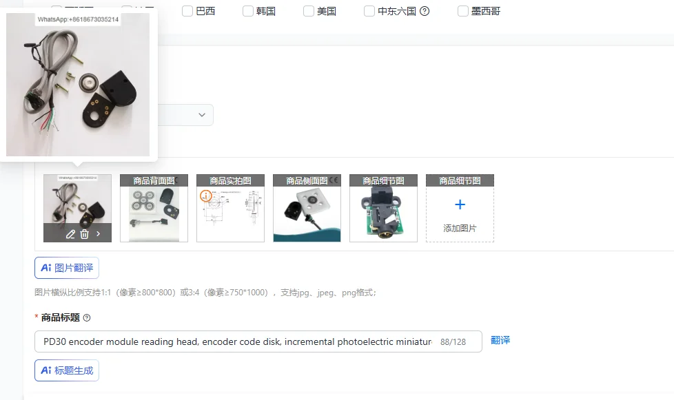The image size is (674, 400).
Task: Tick the 美国 checkbox
Action: pos(309,11)
